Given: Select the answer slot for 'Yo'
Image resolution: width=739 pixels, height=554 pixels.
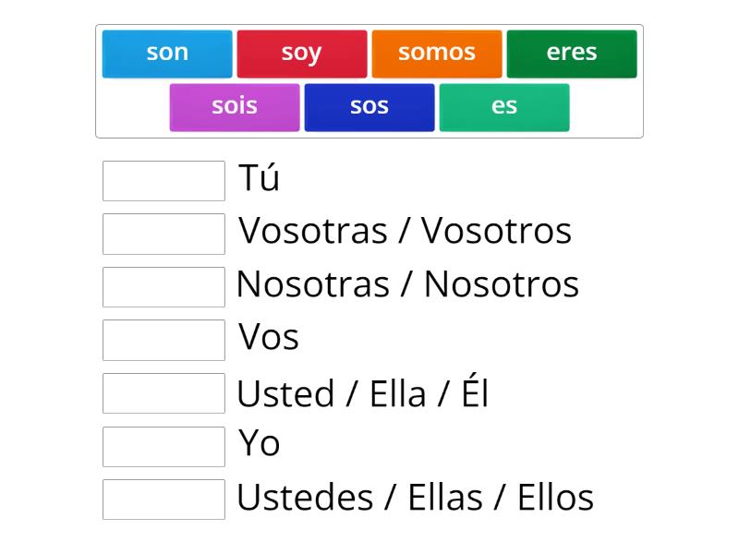Looking at the screenshot, I should (164, 447).
